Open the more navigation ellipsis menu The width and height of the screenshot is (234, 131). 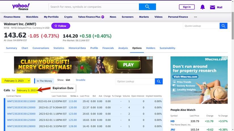[x=195, y=17]
